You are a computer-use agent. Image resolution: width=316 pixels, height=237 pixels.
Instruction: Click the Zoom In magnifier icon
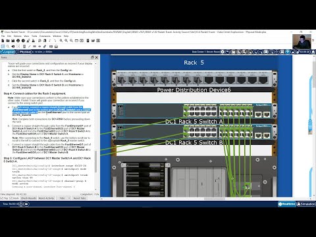pyautogui.click(x=61, y=41)
